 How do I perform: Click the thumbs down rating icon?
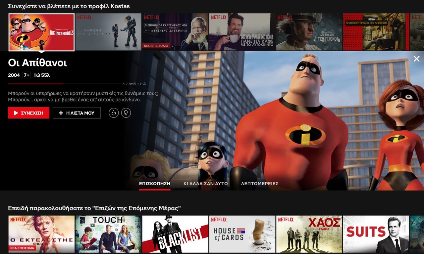click(x=126, y=113)
